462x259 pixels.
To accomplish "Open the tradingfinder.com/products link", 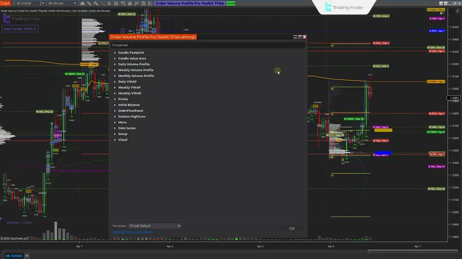I will (133, 231).
